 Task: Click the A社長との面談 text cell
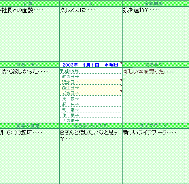click(x=30, y=34)
